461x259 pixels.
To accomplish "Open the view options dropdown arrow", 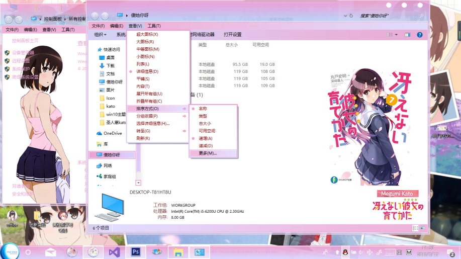I will tap(396, 35).
